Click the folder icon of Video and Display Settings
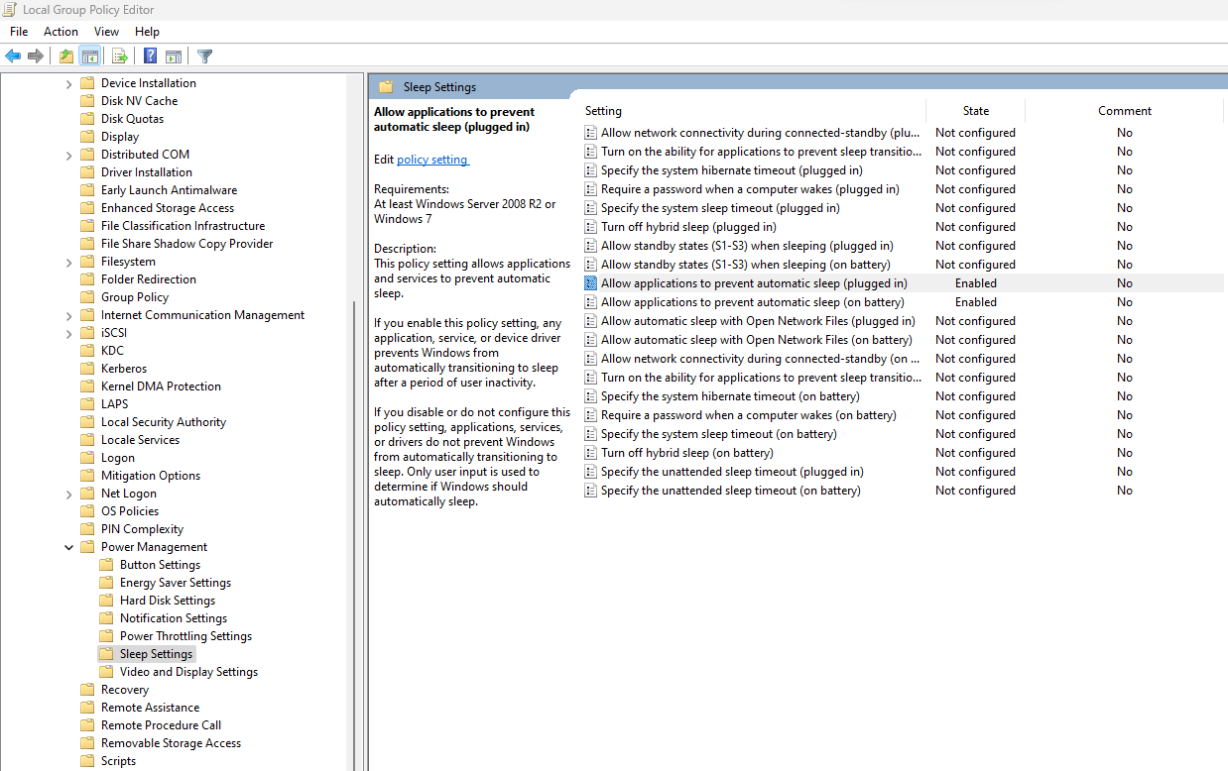This screenshot has width=1228, height=771. (106, 672)
